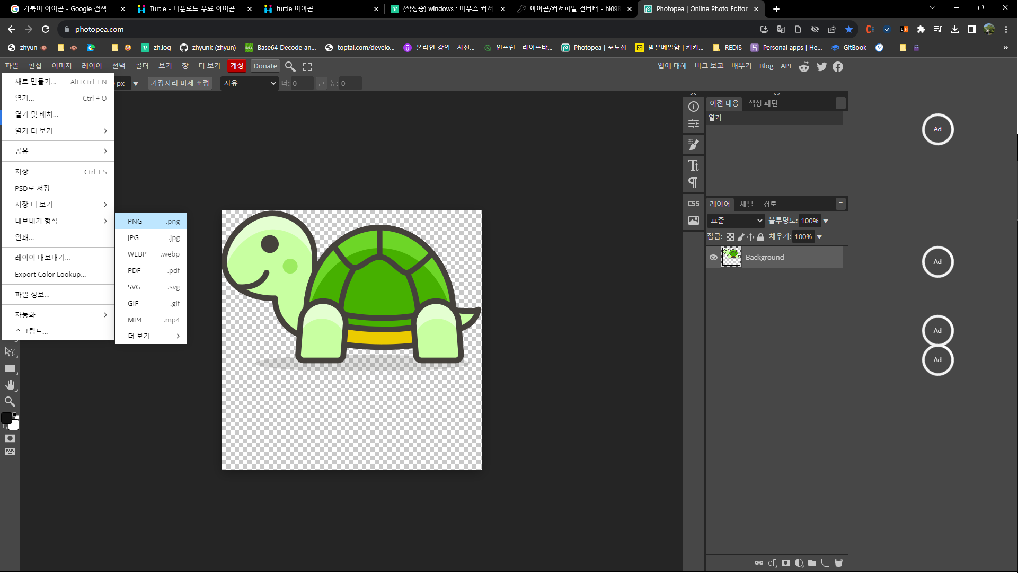Hide the Background layer eye
This screenshot has width=1018, height=573.
click(713, 258)
